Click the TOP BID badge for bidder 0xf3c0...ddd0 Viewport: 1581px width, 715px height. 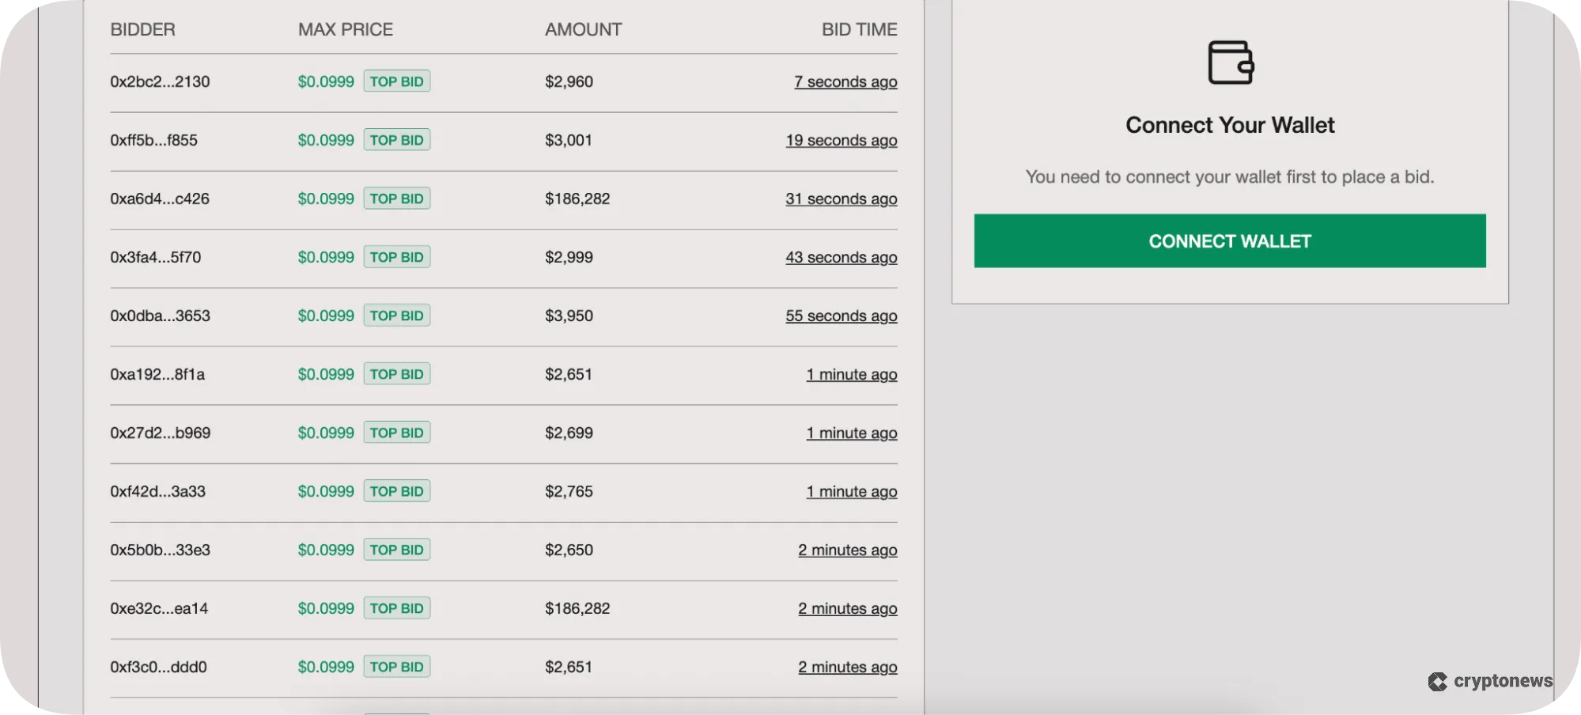click(396, 666)
